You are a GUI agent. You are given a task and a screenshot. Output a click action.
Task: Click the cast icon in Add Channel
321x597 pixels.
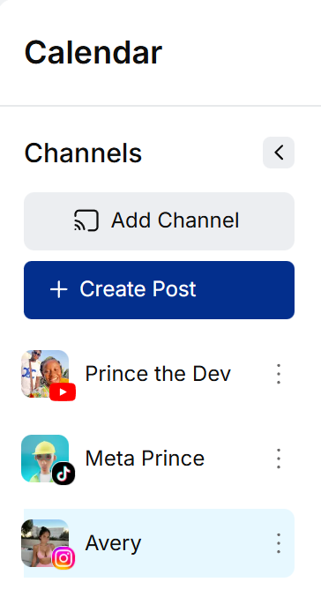tap(86, 220)
